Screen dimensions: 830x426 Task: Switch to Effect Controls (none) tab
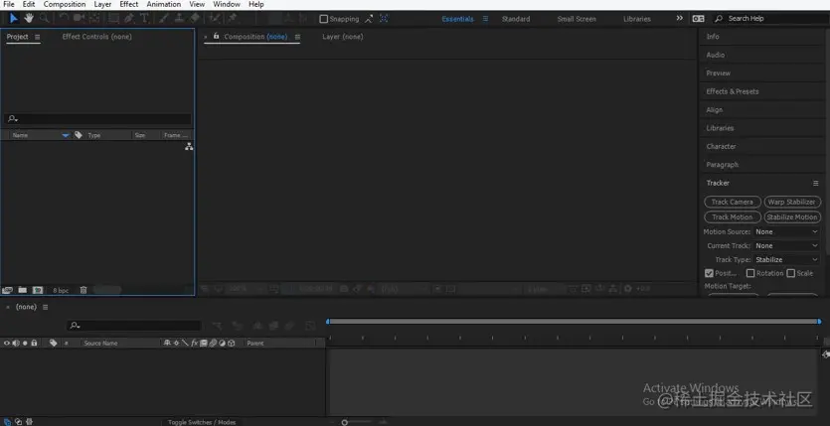coord(96,37)
